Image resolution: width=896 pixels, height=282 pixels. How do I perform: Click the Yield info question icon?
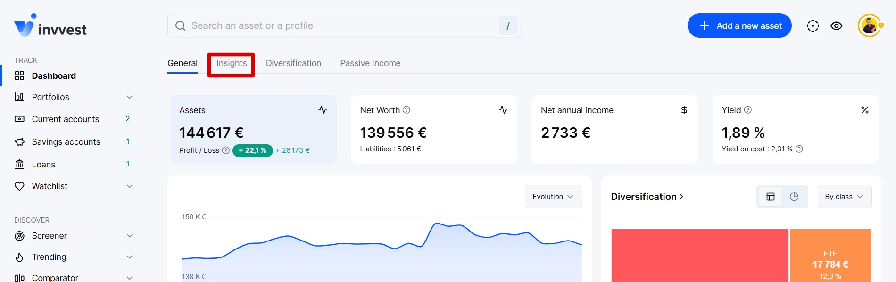coord(748,110)
